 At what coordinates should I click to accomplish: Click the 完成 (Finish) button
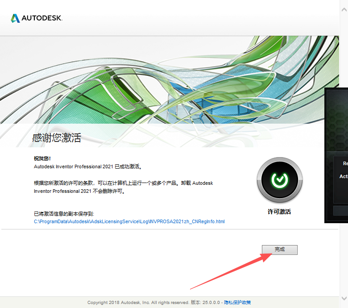coord(279,250)
